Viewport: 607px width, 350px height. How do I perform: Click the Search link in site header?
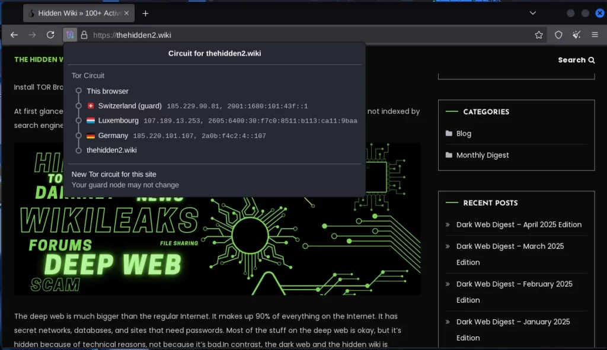click(x=576, y=60)
